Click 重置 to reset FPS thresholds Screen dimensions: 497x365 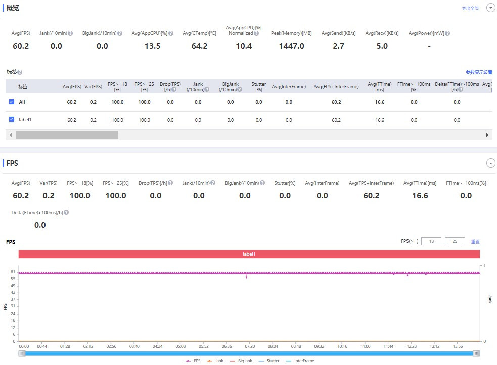pos(475,242)
